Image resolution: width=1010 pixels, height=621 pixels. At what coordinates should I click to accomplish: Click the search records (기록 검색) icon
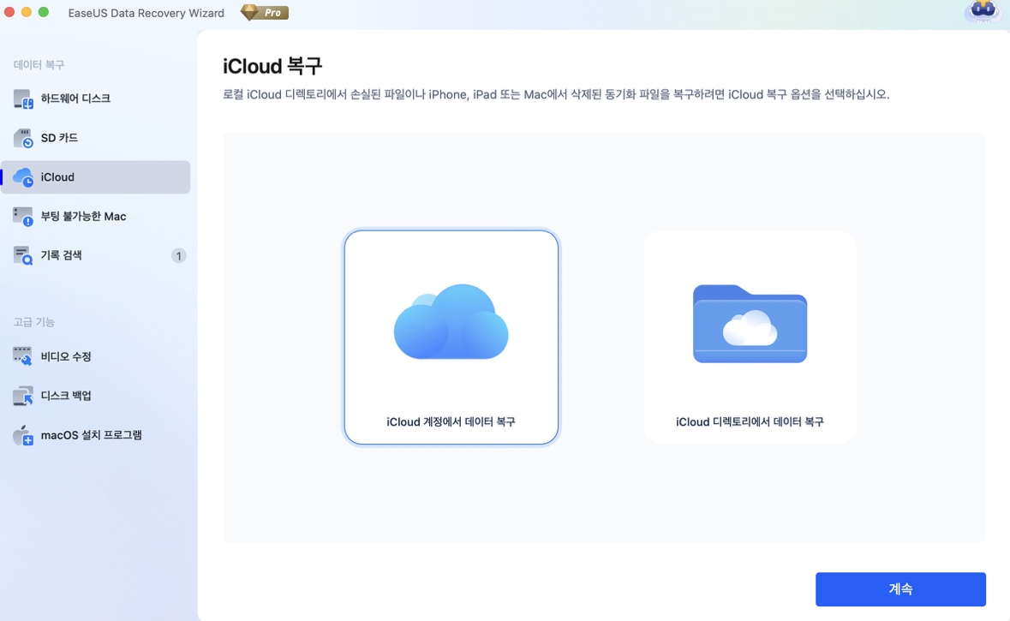[22, 255]
